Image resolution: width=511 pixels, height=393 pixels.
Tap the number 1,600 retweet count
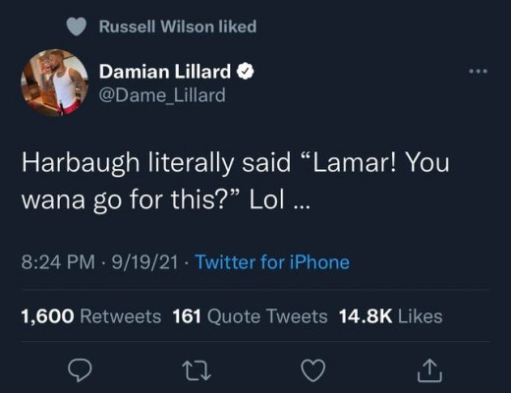pos(48,316)
